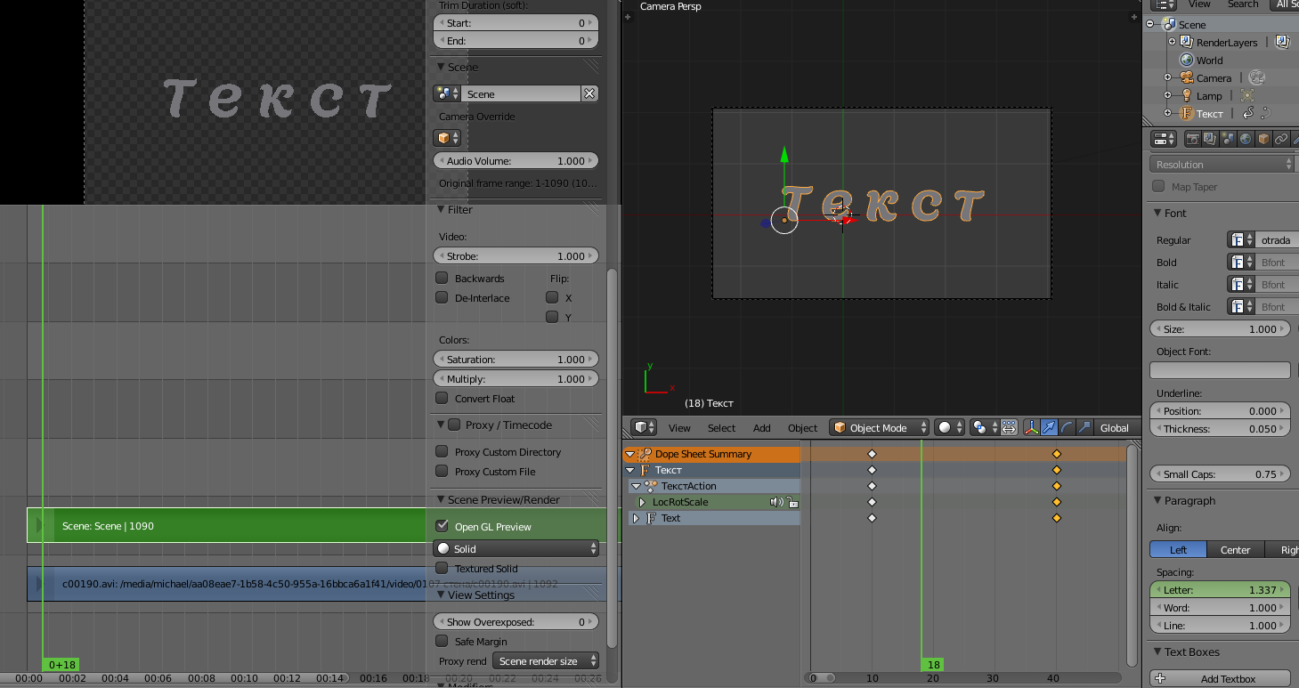Collapse the Paragraph panel
The image size is (1299, 688).
pyautogui.click(x=1157, y=501)
